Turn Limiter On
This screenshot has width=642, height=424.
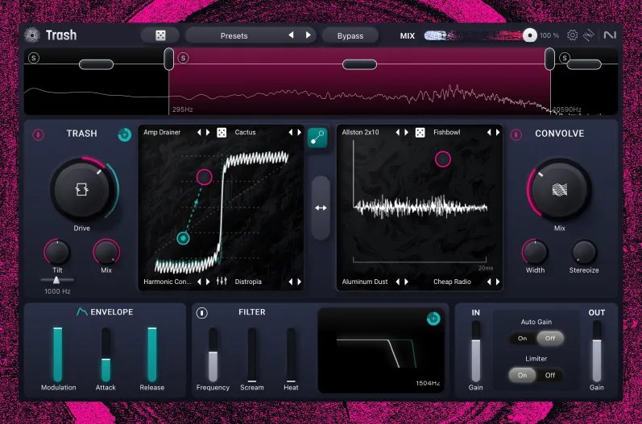coord(522,376)
